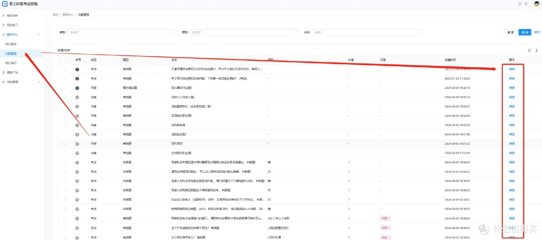Open the help question-mark icon in header
The height and width of the screenshot is (240, 542).
pos(519,4)
